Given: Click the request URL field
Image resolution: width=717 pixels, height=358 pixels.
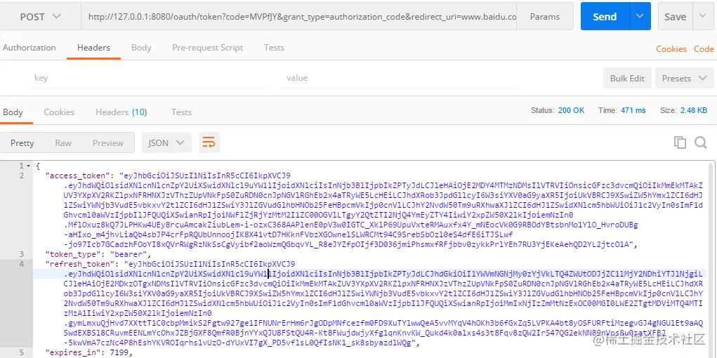Looking at the screenshot, I should [x=298, y=16].
